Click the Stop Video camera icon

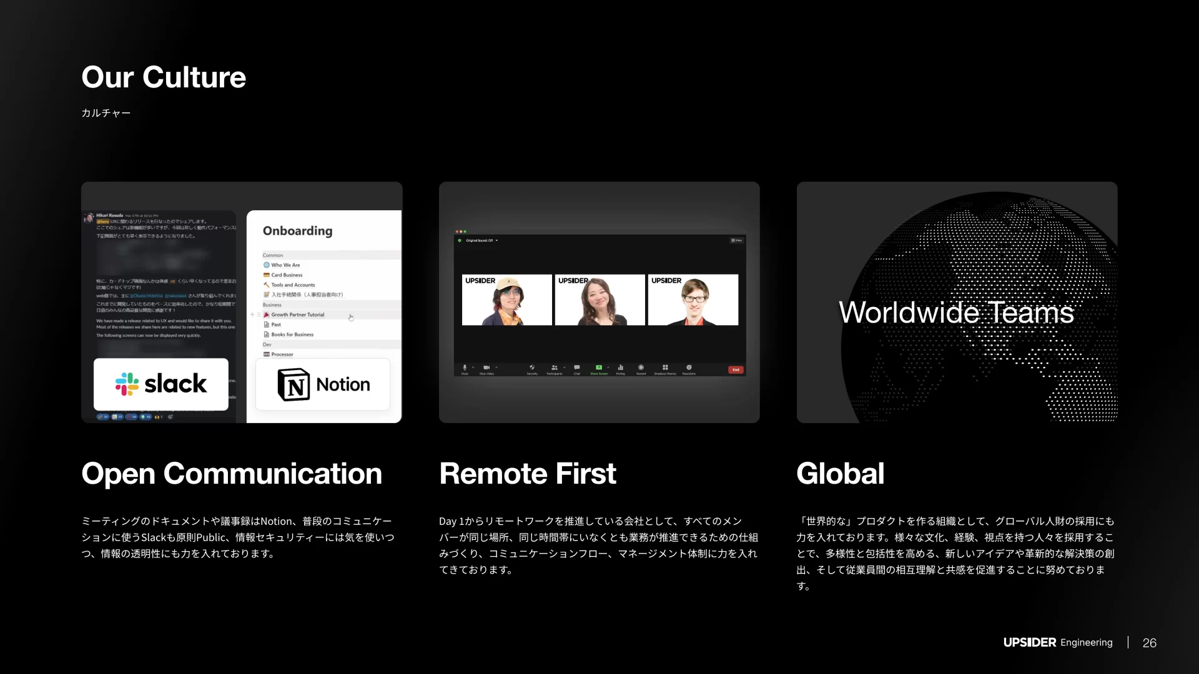click(486, 368)
